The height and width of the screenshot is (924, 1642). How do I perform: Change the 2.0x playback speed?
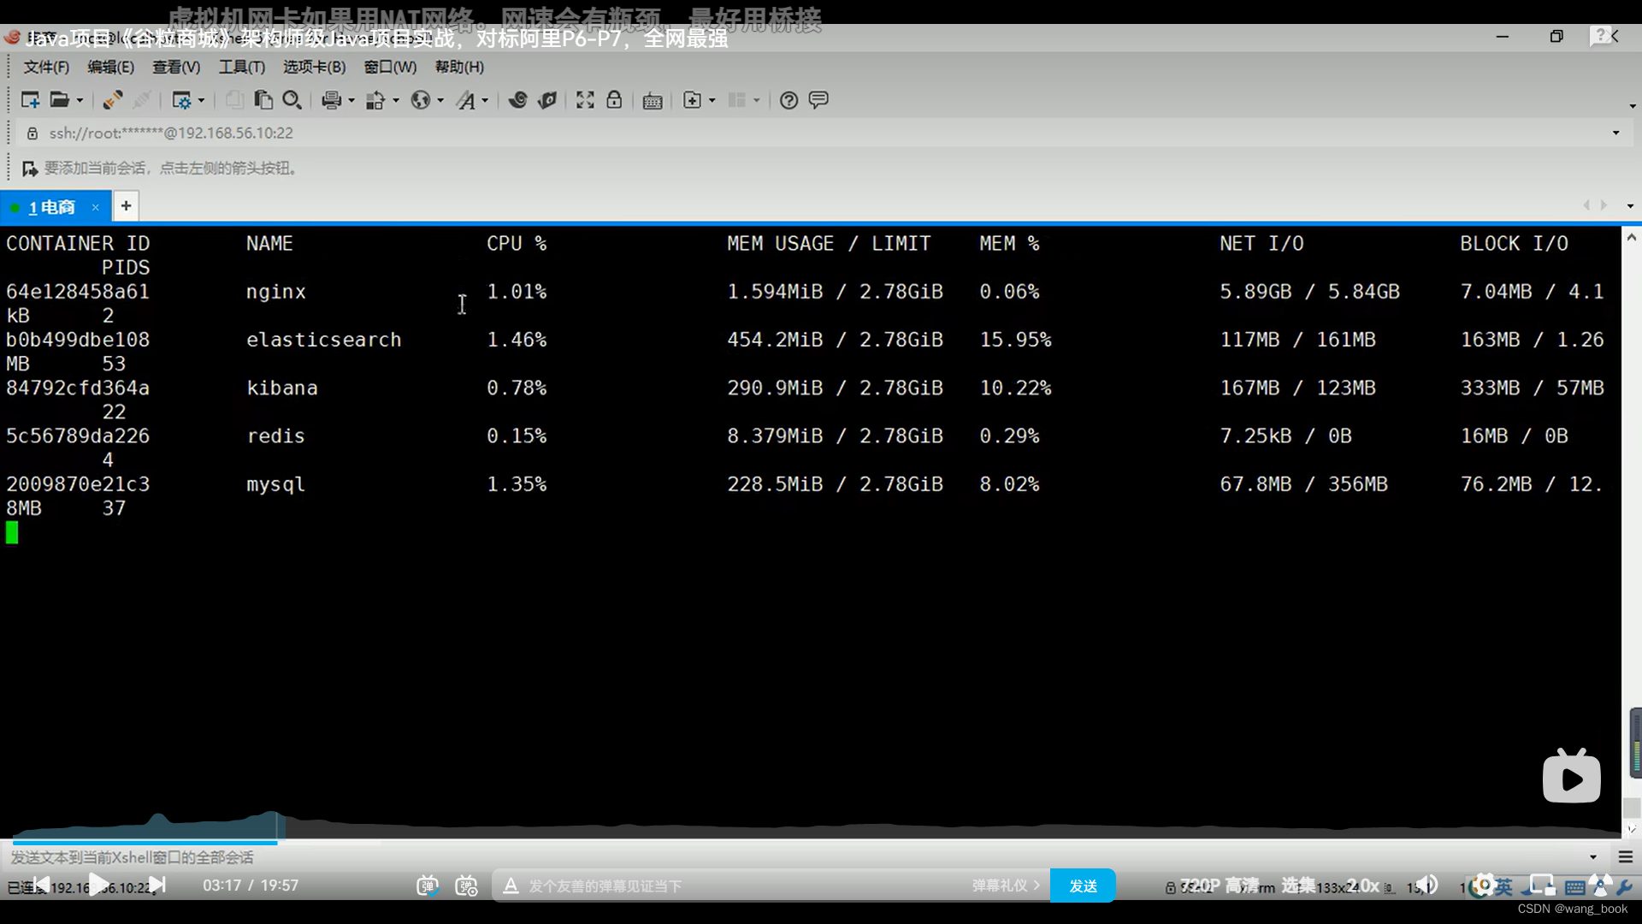[x=1363, y=885]
